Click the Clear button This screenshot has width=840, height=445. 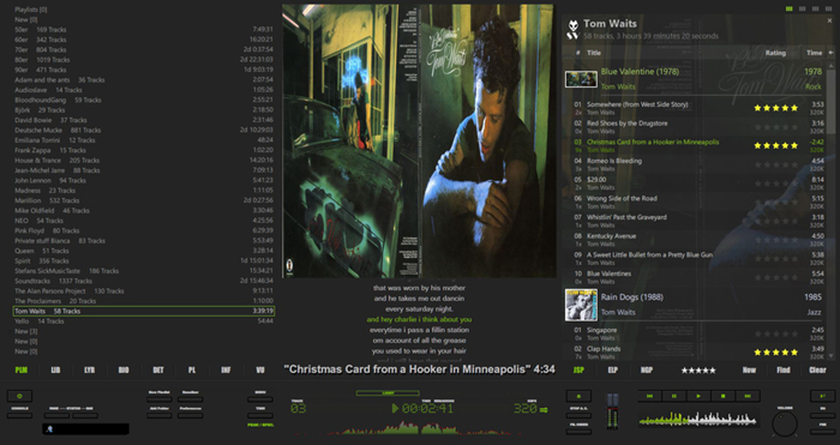pyautogui.click(x=818, y=370)
